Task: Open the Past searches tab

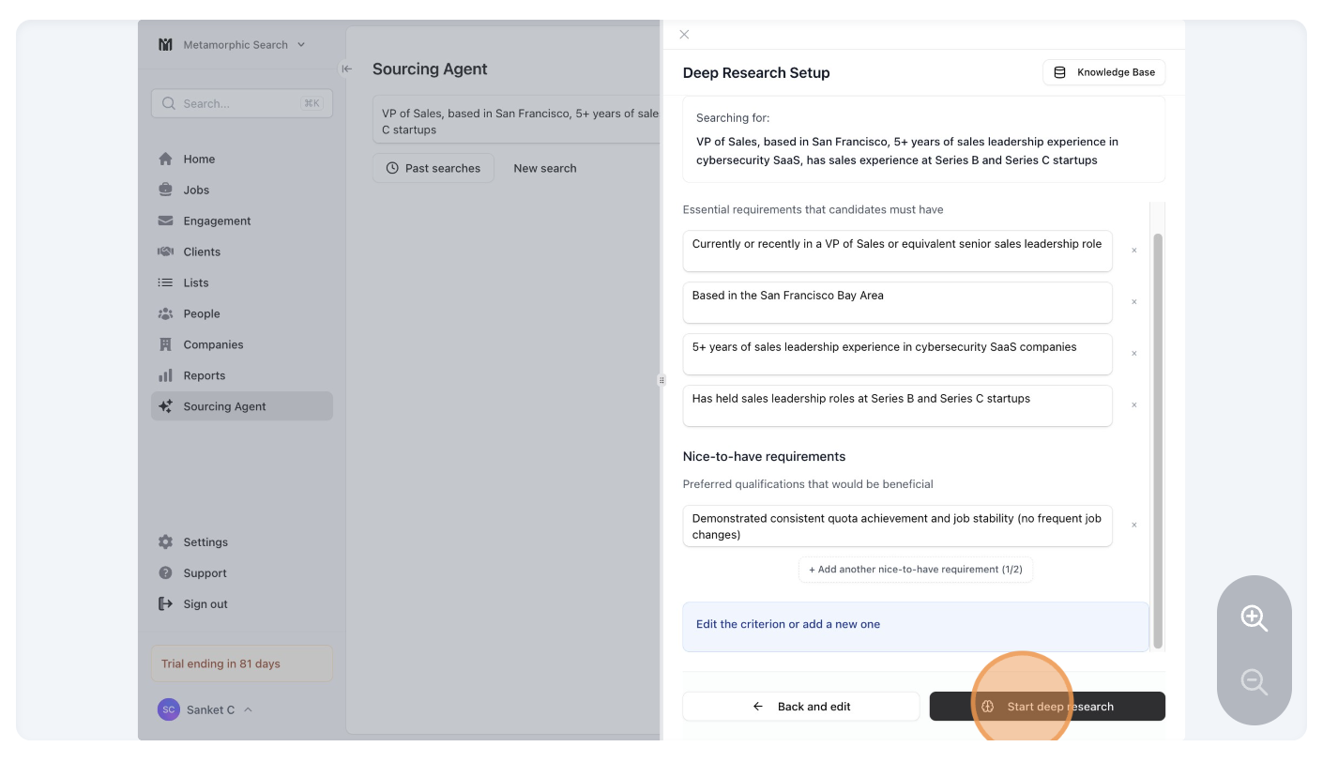Action: coord(433,168)
